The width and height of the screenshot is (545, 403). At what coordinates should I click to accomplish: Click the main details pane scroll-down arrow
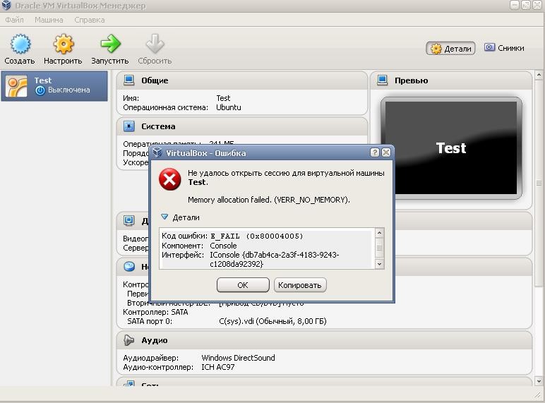[x=539, y=381]
